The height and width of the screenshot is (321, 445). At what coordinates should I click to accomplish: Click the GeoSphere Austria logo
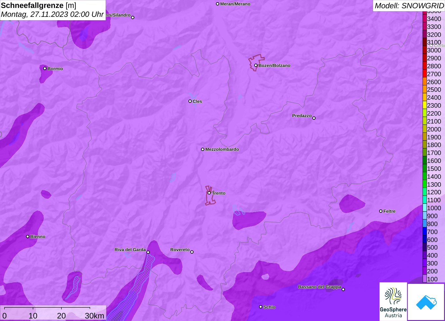click(x=393, y=301)
